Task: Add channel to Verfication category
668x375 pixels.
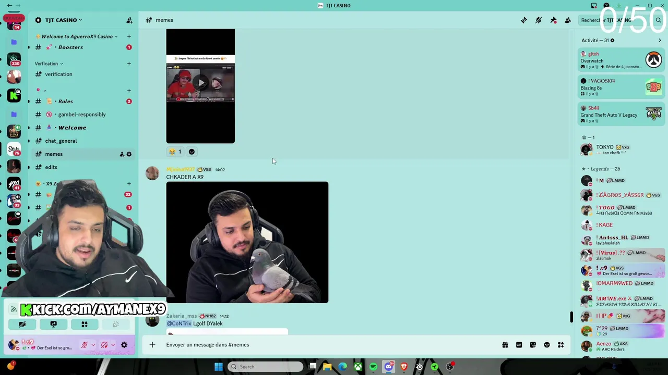Action: 129,64
